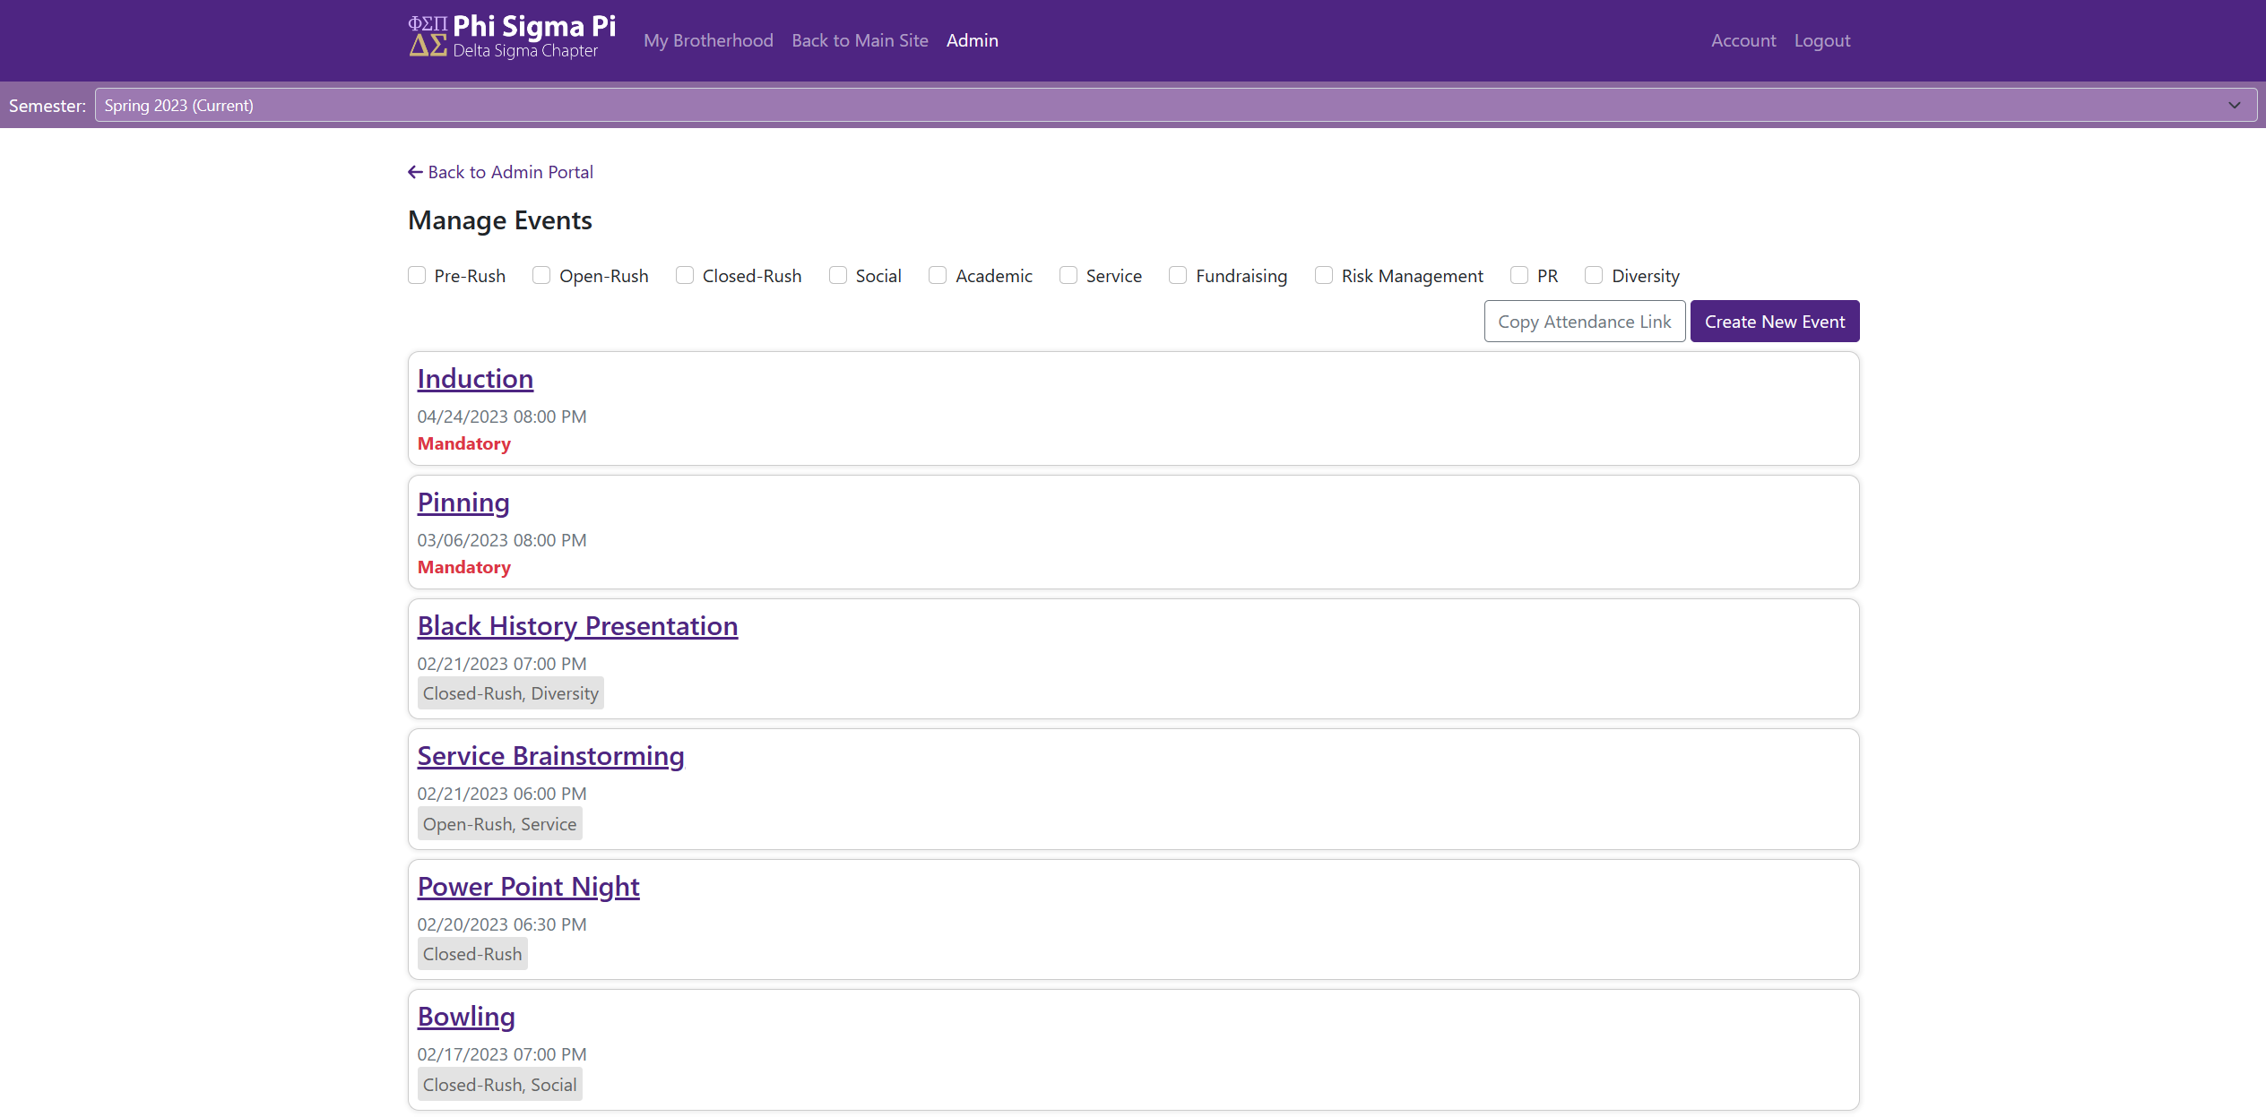Check the Risk Management filter
The image size is (2266, 1117).
click(x=1323, y=275)
